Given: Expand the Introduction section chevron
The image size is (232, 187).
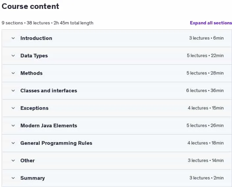Looking at the screenshot, I should coord(13,38).
